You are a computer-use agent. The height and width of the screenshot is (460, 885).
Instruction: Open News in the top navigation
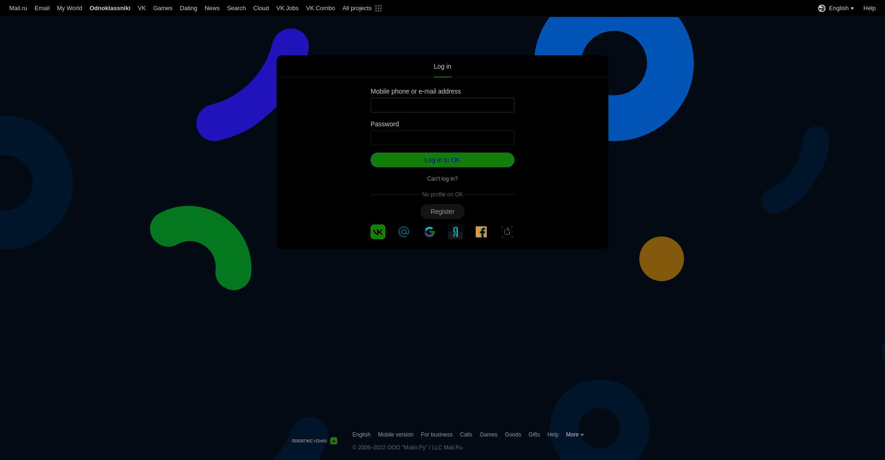coord(212,8)
